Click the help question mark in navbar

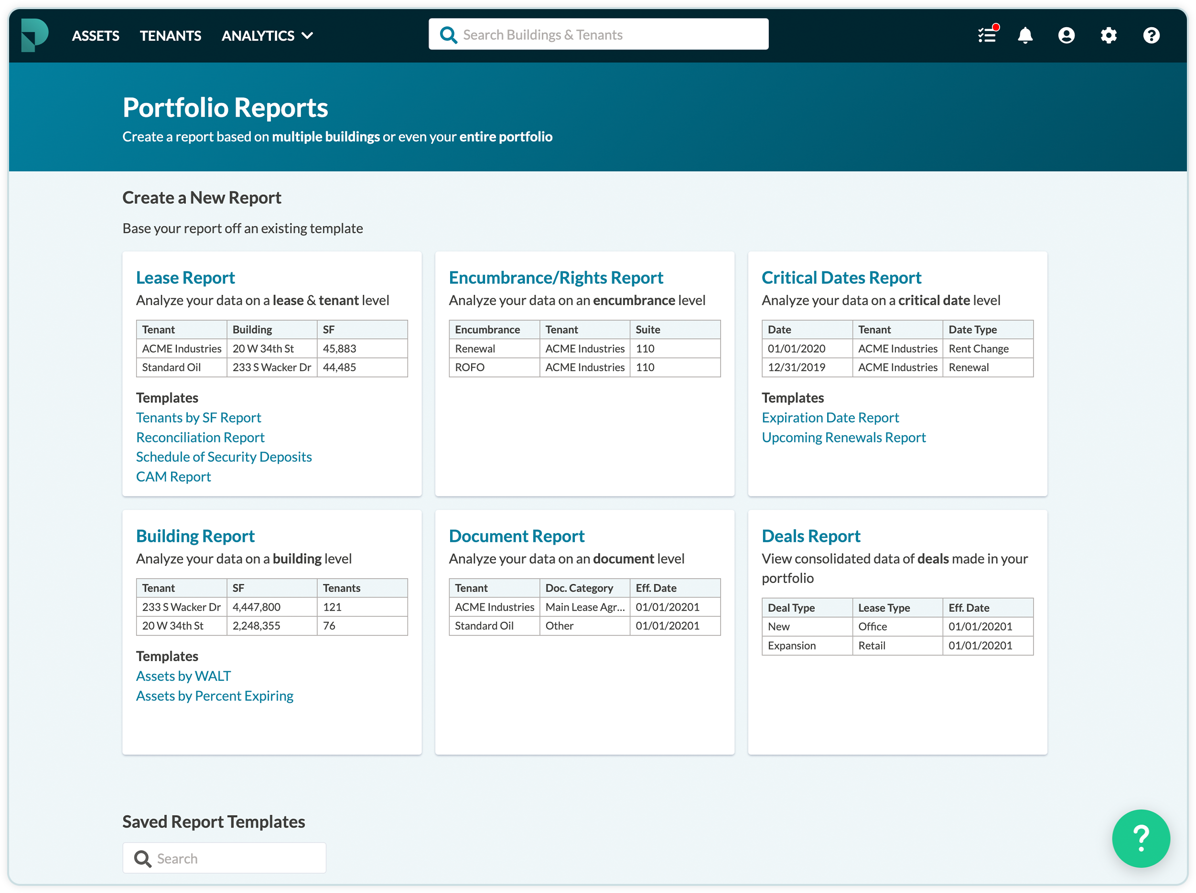pos(1151,36)
